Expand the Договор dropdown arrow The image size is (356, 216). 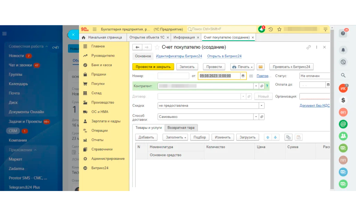pyautogui.click(x=243, y=97)
